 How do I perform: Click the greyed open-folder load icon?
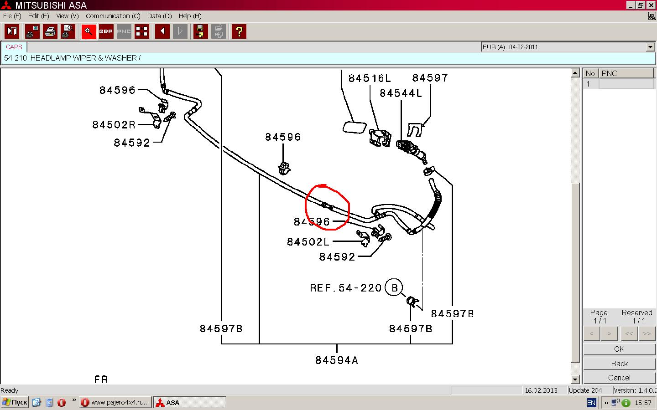click(x=219, y=31)
